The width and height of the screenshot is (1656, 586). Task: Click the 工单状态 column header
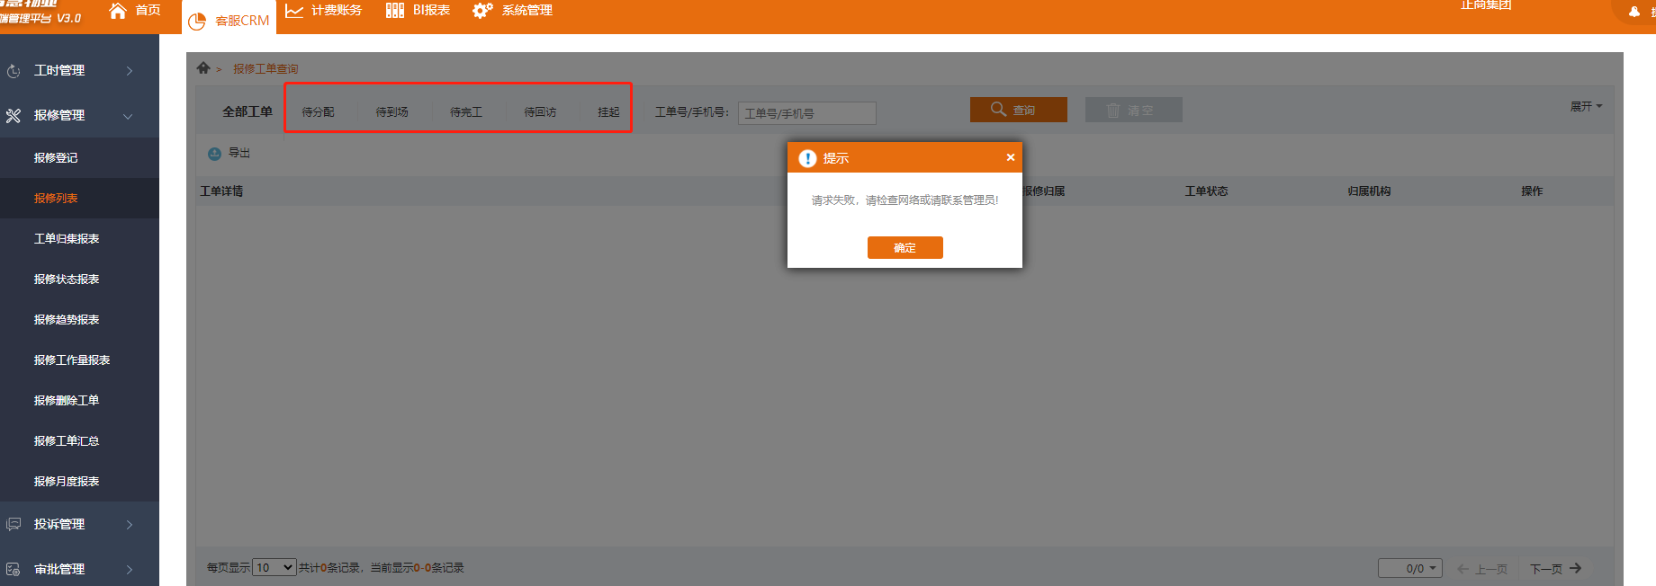coord(1206,191)
